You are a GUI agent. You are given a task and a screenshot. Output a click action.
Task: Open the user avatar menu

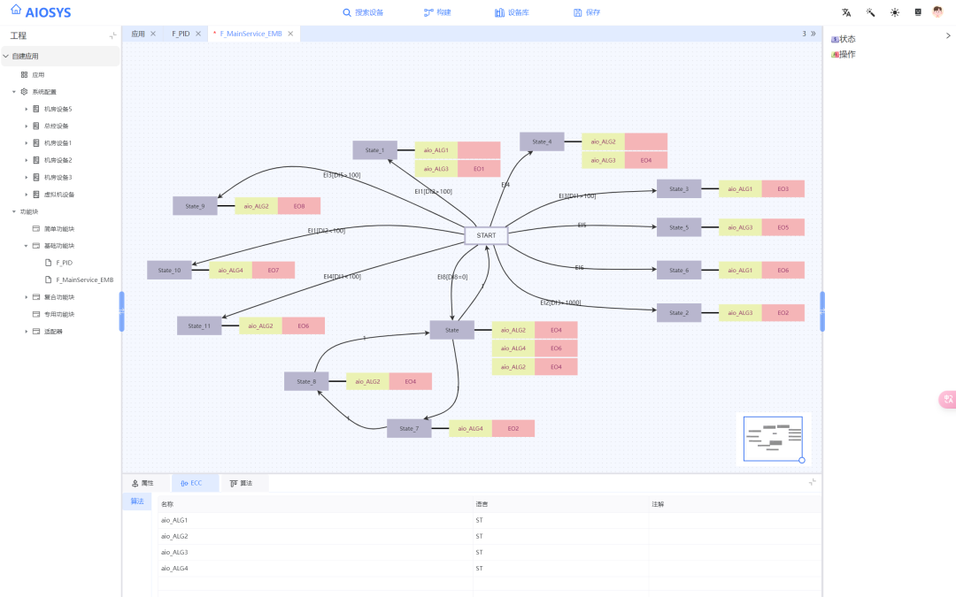[938, 12]
